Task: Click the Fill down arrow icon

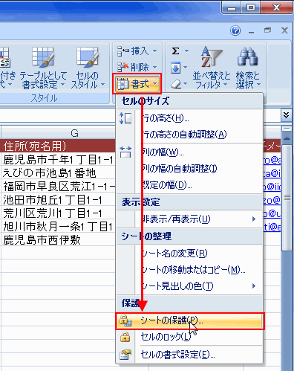Action: pos(175,68)
